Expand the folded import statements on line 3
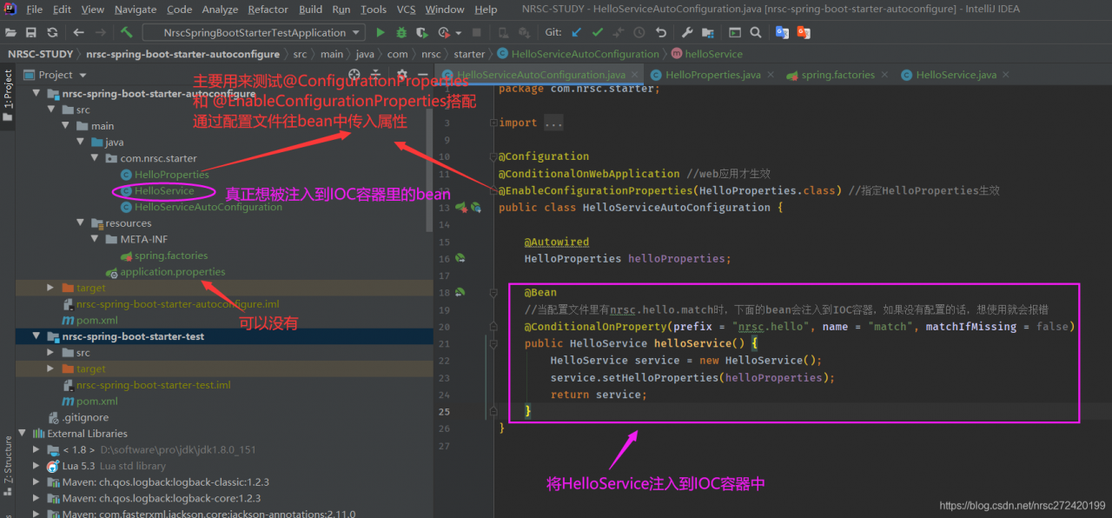The height and width of the screenshot is (518, 1112). tap(553, 123)
